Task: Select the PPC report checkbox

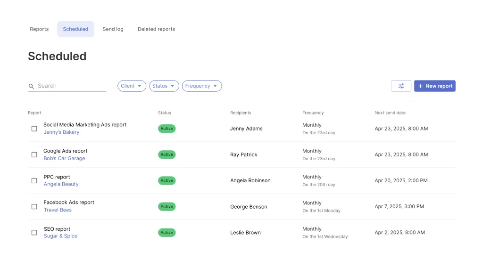Action: [34, 180]
